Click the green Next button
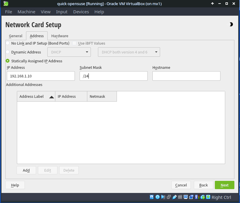 tap(225, 185)
